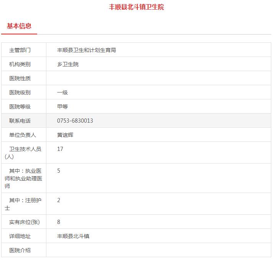
Task: Select the 甲等 value
Action: coord(62,107)
